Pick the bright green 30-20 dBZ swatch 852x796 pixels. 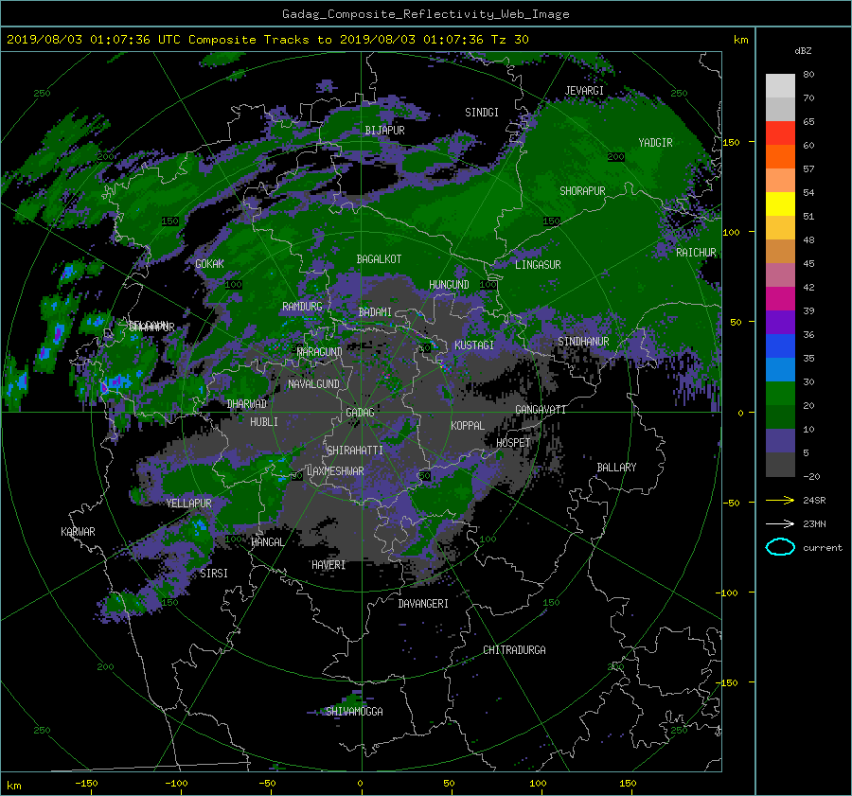point(780,394)
